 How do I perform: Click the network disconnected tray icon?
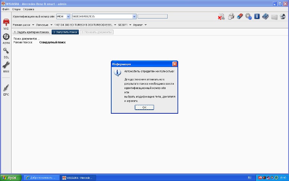(268, 178)
